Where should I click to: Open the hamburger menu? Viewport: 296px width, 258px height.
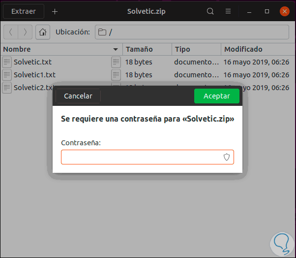[x=228, y=11]
